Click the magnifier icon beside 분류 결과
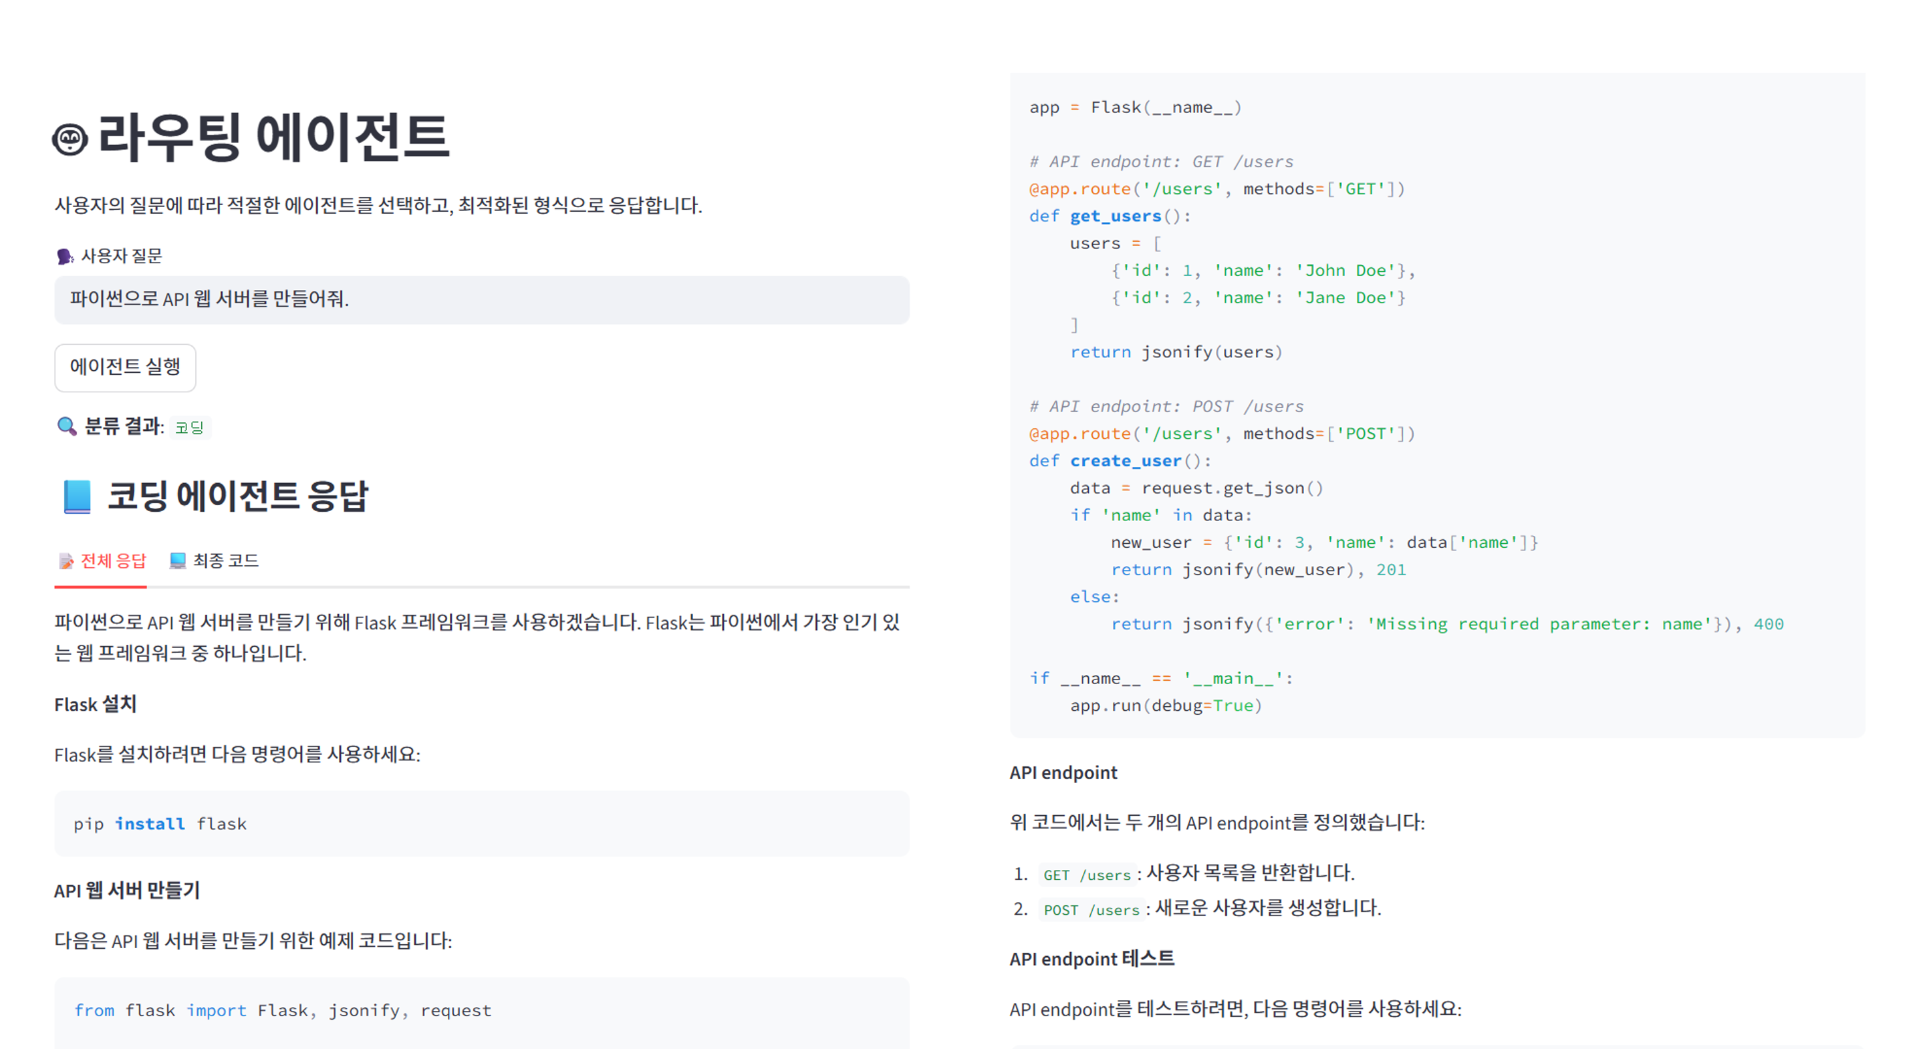This screenshot has height=1049, width=1925. tap(67, 427)
